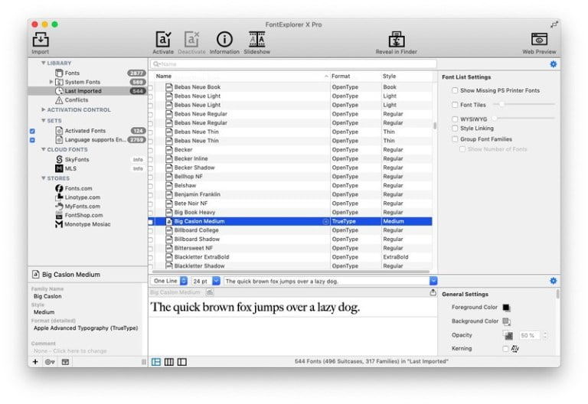The height and width of the screenshot is (404, 588).
Task: Click the Name search field
Action: [x=293, y=64]
